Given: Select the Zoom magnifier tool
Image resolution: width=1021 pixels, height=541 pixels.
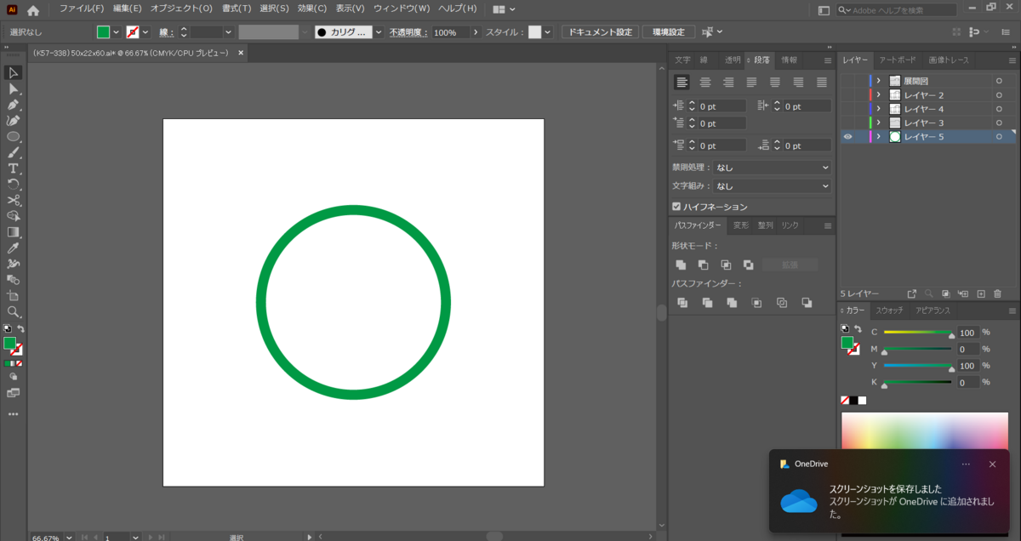Looking at the screenshot, I should coord(14,312).
